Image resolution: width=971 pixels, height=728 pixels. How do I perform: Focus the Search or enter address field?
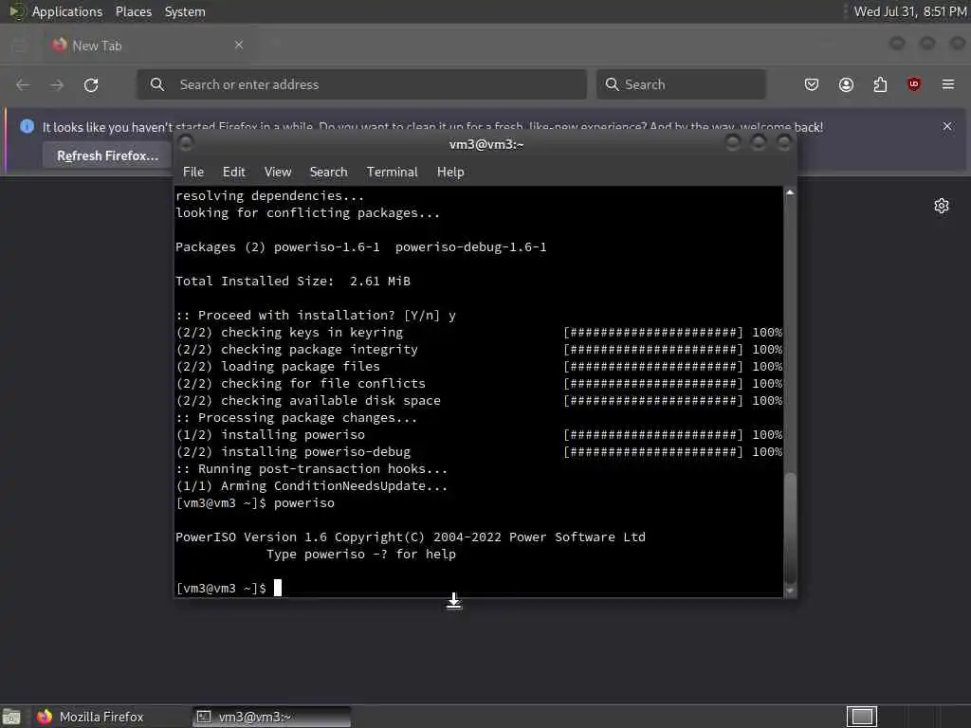[x=361, y=84]
